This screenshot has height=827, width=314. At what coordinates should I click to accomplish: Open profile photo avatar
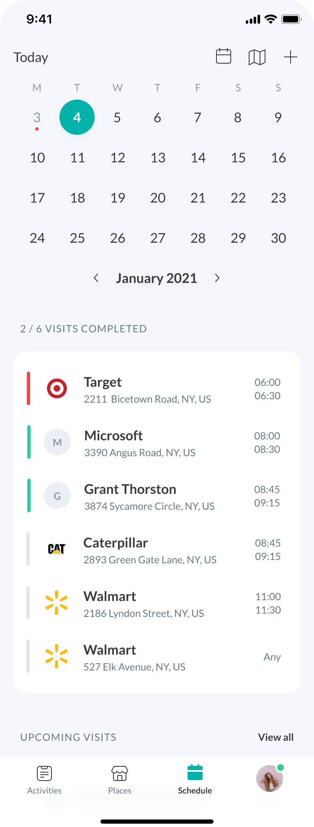pyautogui.click(x=269, y=778)
